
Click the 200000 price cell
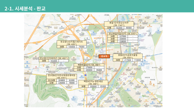[93, 86]
